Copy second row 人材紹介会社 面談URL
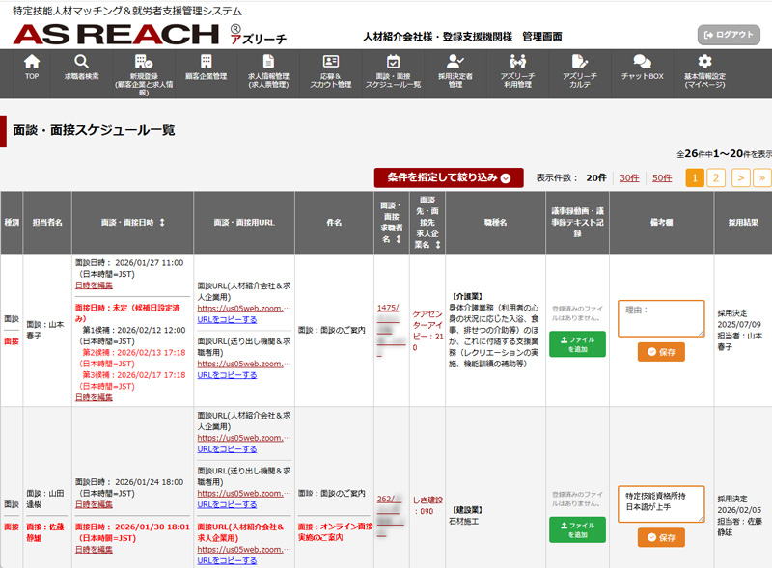Viewport: 772px width, 568px height. pyautogui.click(x=227, y=448)
